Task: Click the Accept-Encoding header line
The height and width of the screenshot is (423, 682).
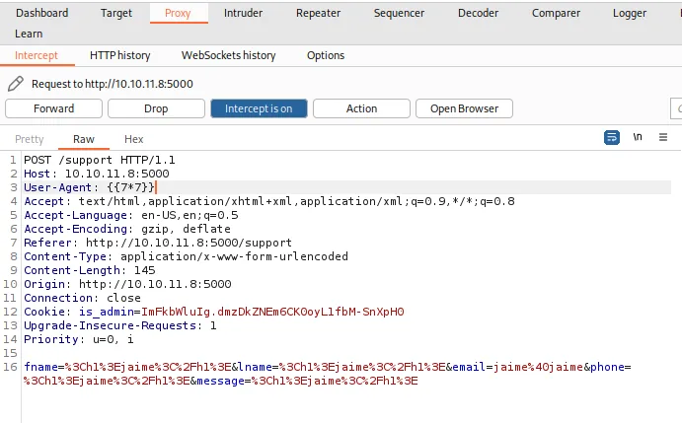Action: pyautogui.click(x=127, y=229)
